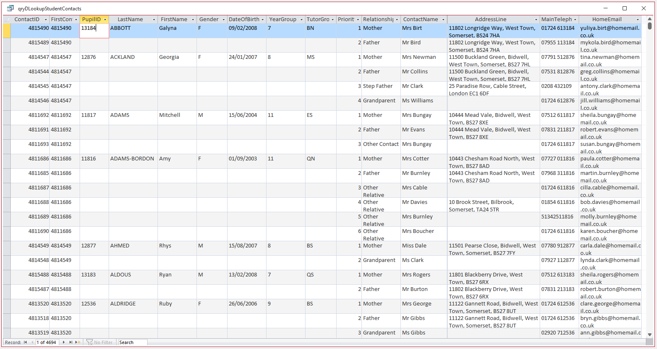Viewport: 657px width, 349px height.
Task: Click the email cell yuliya.birt@homemail.co.uk
Action: [610, 31]
